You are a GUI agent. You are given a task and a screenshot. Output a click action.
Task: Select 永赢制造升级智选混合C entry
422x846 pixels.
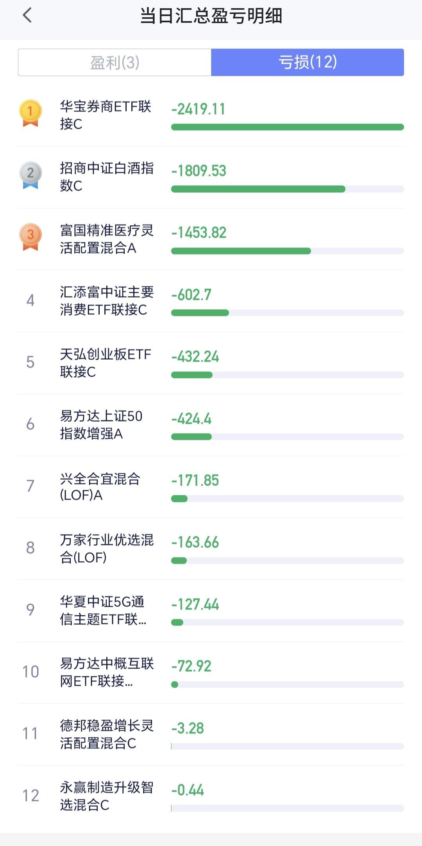coord(106,796)
